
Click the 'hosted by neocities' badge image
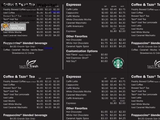pos(13,27)
